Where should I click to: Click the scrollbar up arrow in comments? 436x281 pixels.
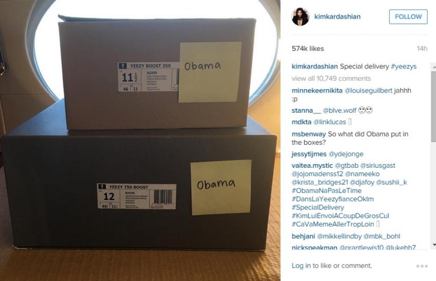pyautogui.click(x=434, y=67)
